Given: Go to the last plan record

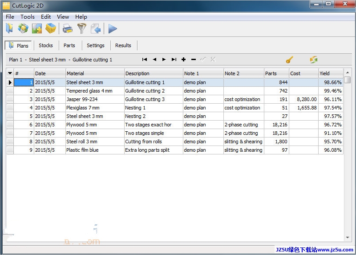Looking at the screenshot, I should [x=174, y=60].
